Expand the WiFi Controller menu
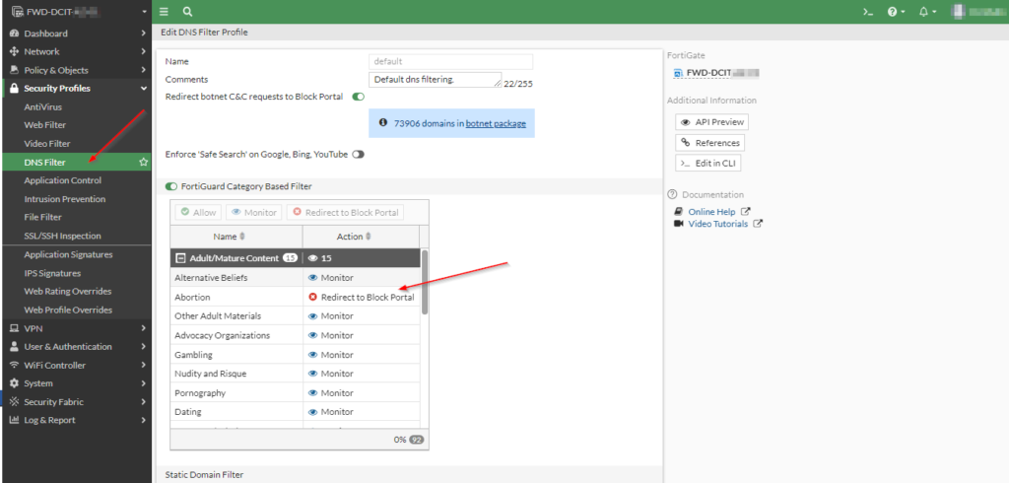This screenshot has height=483, width=1009. pos(143,365)
